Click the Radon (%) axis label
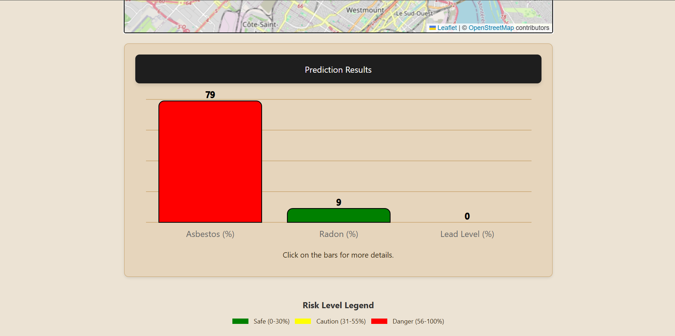 (x=339, y=234)
